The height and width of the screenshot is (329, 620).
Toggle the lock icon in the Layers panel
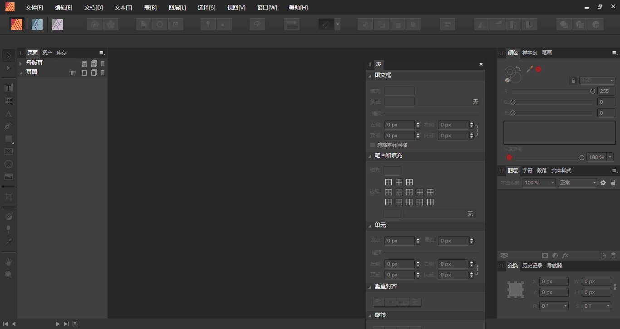613,183
